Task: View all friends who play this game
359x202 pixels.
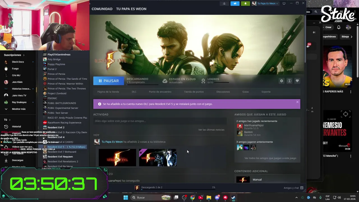Action: (270, 158)
